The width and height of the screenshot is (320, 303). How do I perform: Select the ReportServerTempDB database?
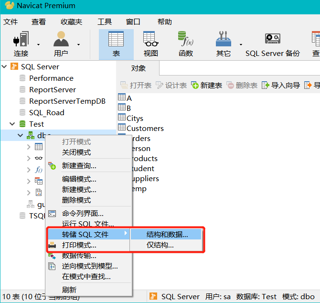pyautogui.click(x=67, y=101)
